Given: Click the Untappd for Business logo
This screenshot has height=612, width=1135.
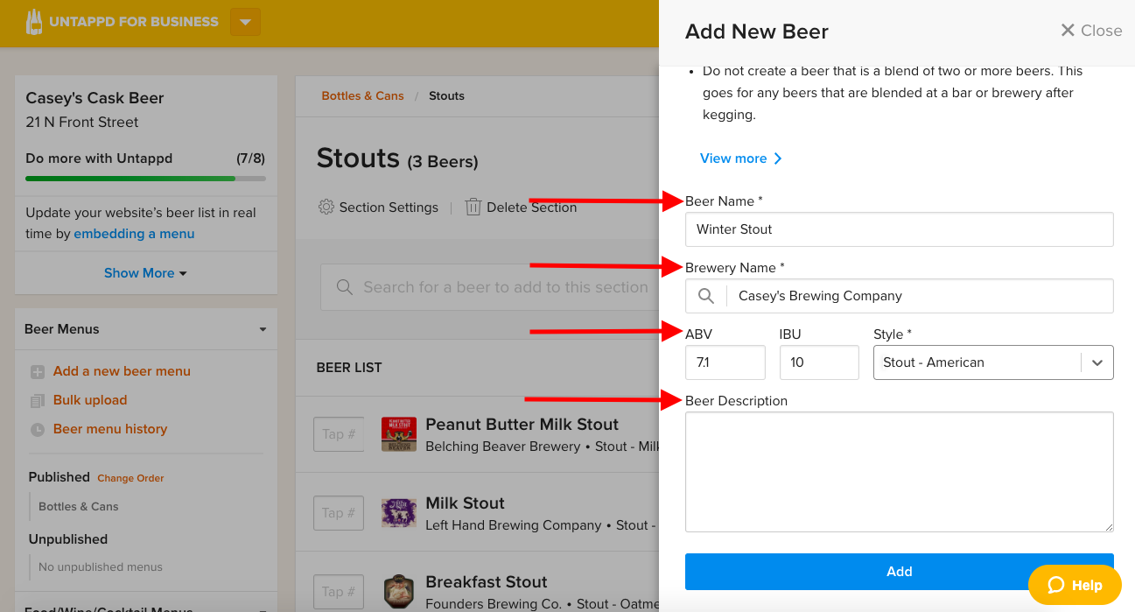Looking at the screenshot, I should 122,22.
